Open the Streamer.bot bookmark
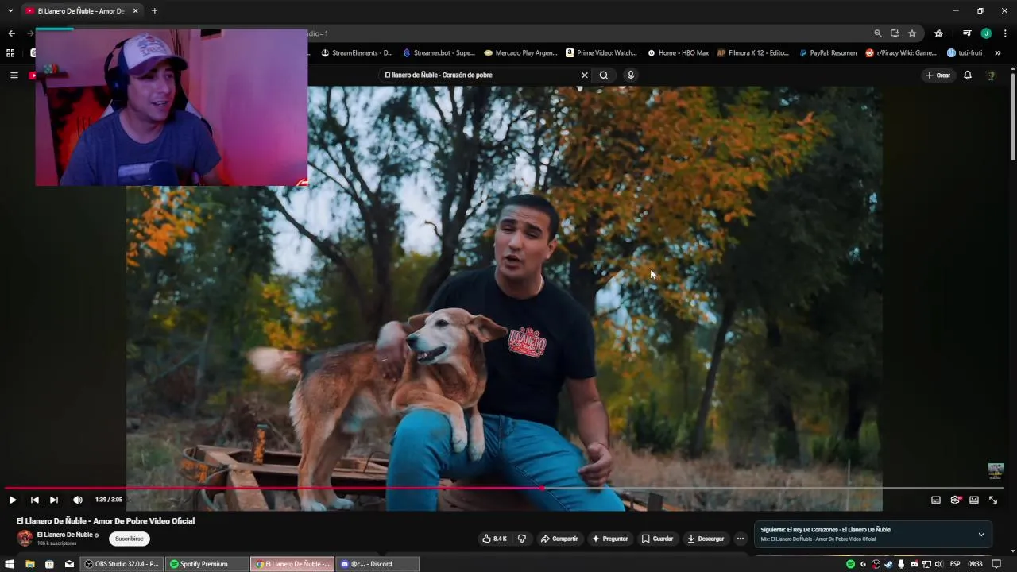 click(x=439, y=53)
